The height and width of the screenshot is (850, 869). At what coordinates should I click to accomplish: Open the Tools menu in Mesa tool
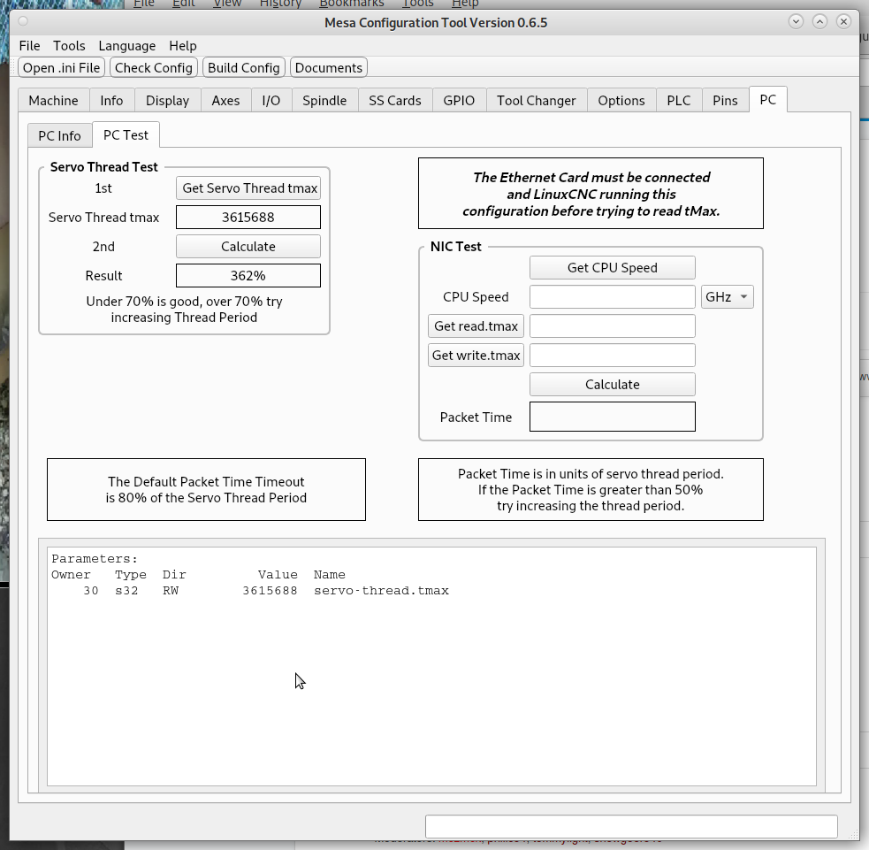69,45
